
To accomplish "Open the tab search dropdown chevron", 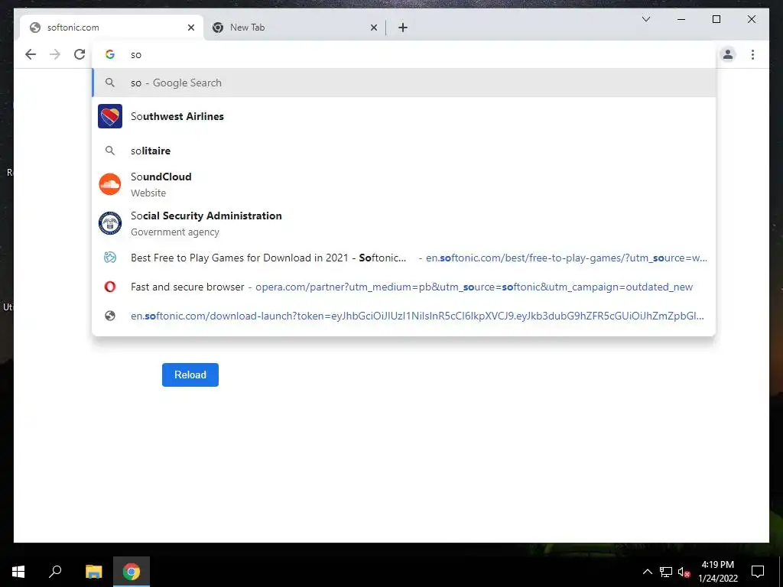I will point(645,19).
